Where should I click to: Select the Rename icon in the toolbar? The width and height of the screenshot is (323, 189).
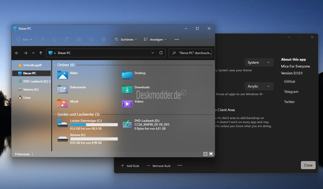(79, 39)
